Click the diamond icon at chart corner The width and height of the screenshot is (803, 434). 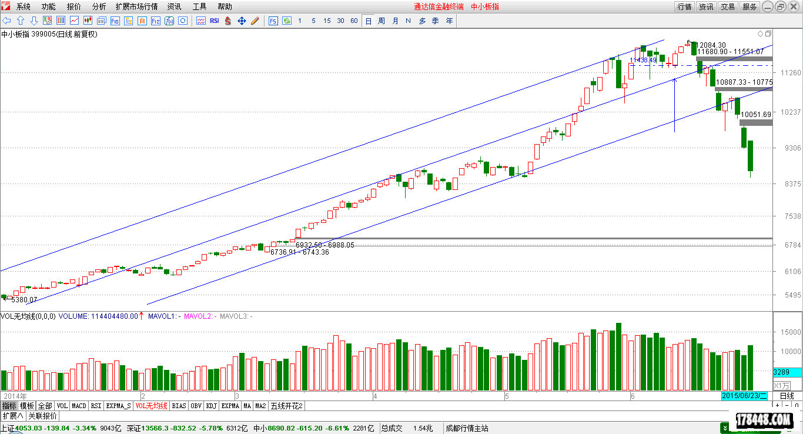pos(760,34)
